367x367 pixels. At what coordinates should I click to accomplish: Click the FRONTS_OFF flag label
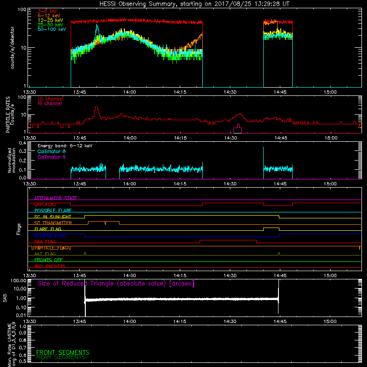tap(49, 260)
